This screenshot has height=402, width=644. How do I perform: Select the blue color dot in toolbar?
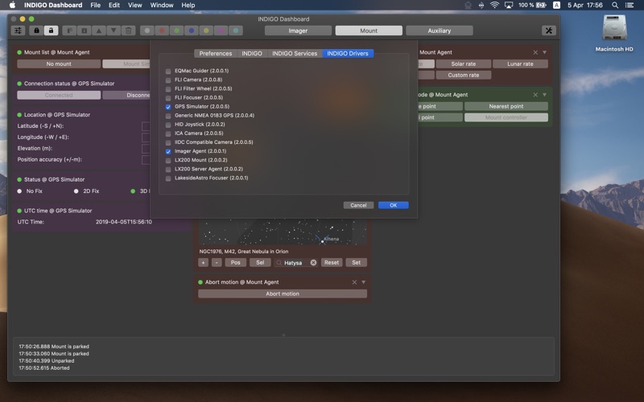(192, 31)
